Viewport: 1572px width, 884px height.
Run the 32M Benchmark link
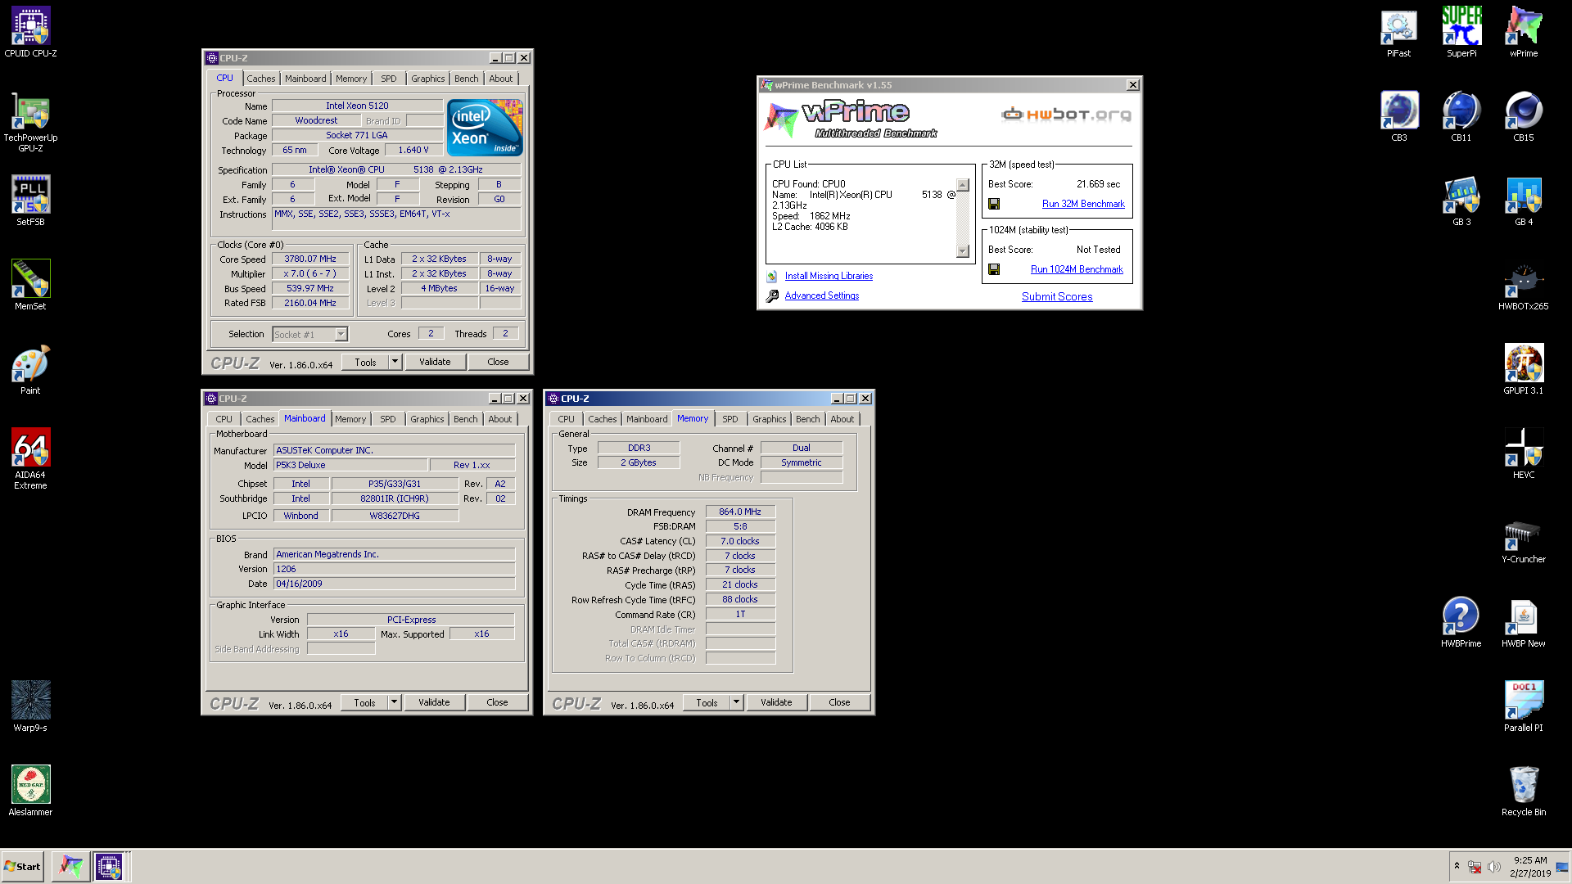(1083, 204)
